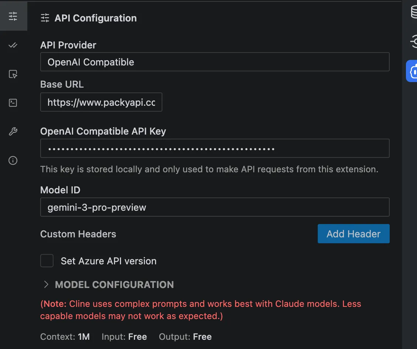The height and width of the screenshot is (349, 417).
Task: Open the terminal settings tab icon
Action: pos(13,103)
